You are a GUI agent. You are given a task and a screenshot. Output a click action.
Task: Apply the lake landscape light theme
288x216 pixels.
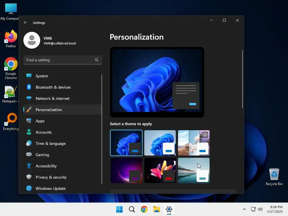click(x=194, y=170)
